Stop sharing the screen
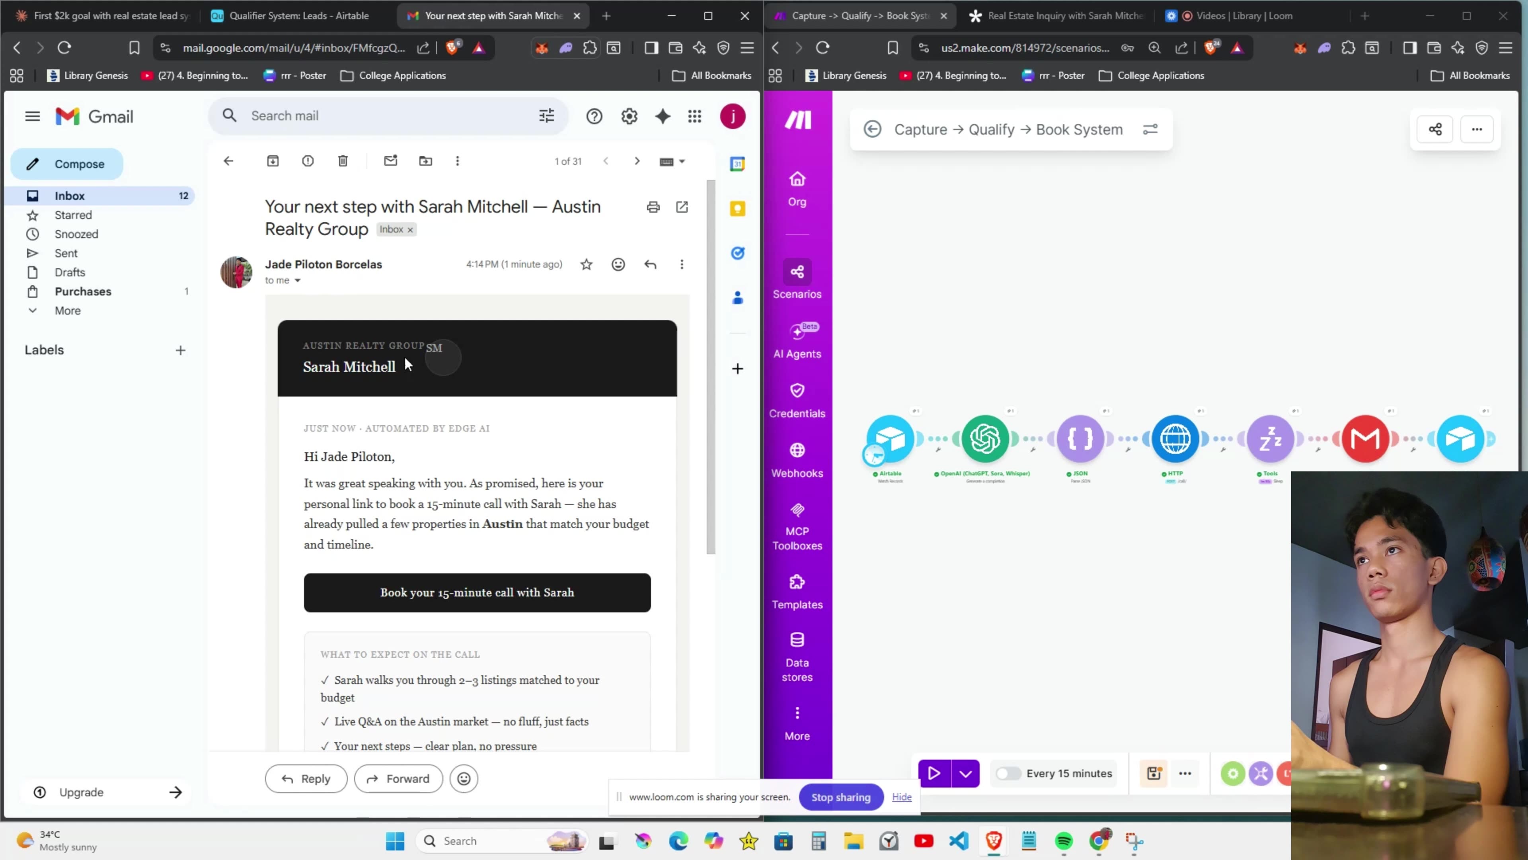 pos(840,797)
